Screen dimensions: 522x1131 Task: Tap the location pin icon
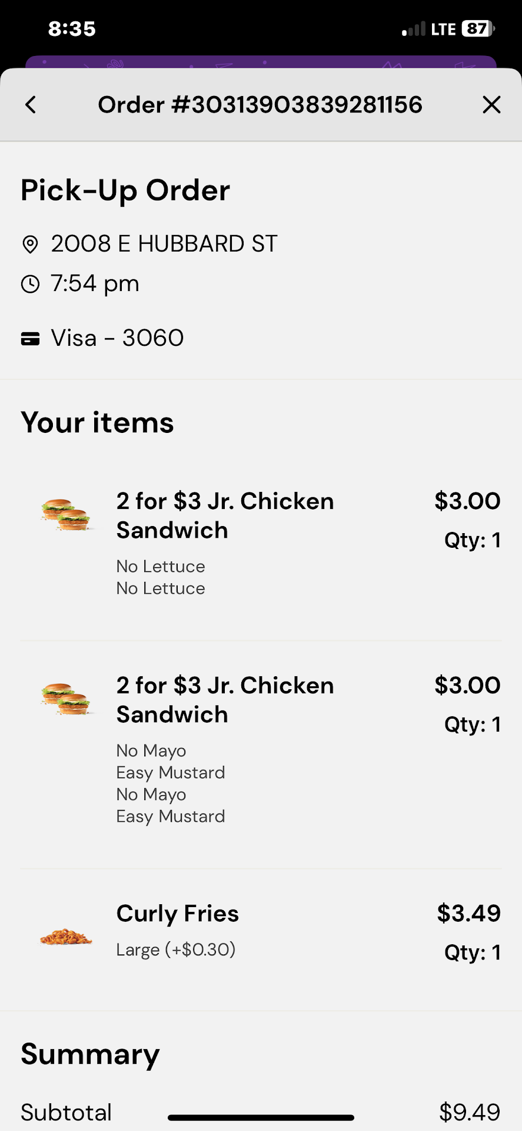click(x=30, y=244)
